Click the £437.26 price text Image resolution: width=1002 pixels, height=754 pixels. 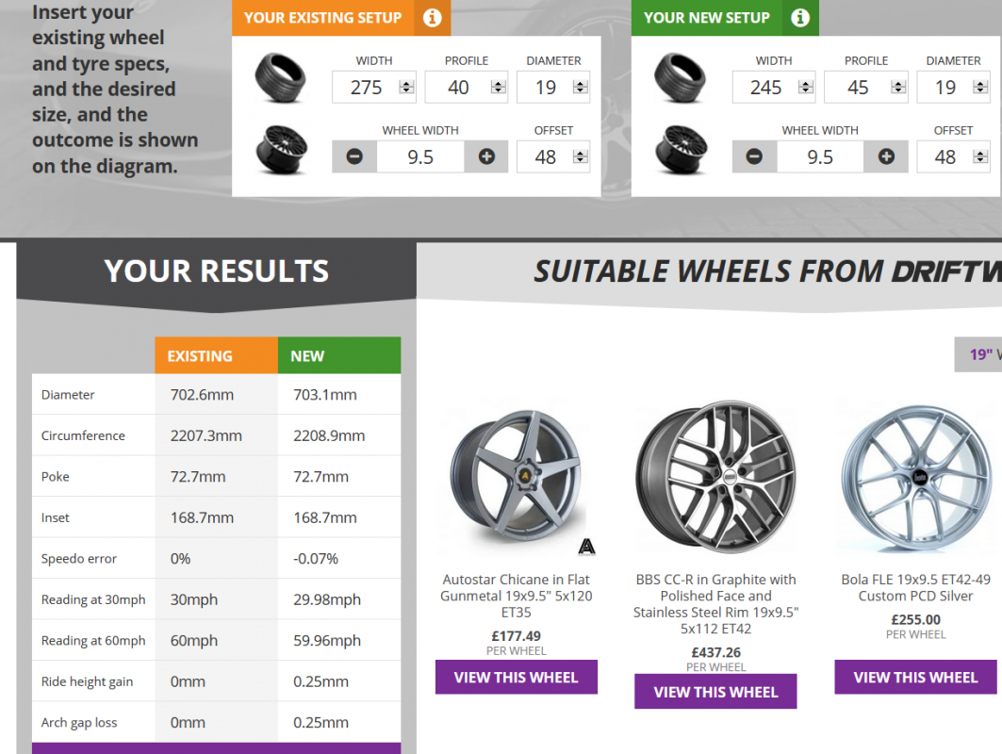tap(715, 652)
